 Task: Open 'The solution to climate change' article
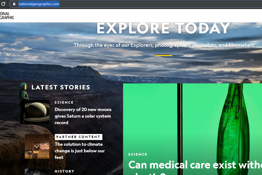pos(80,151)
